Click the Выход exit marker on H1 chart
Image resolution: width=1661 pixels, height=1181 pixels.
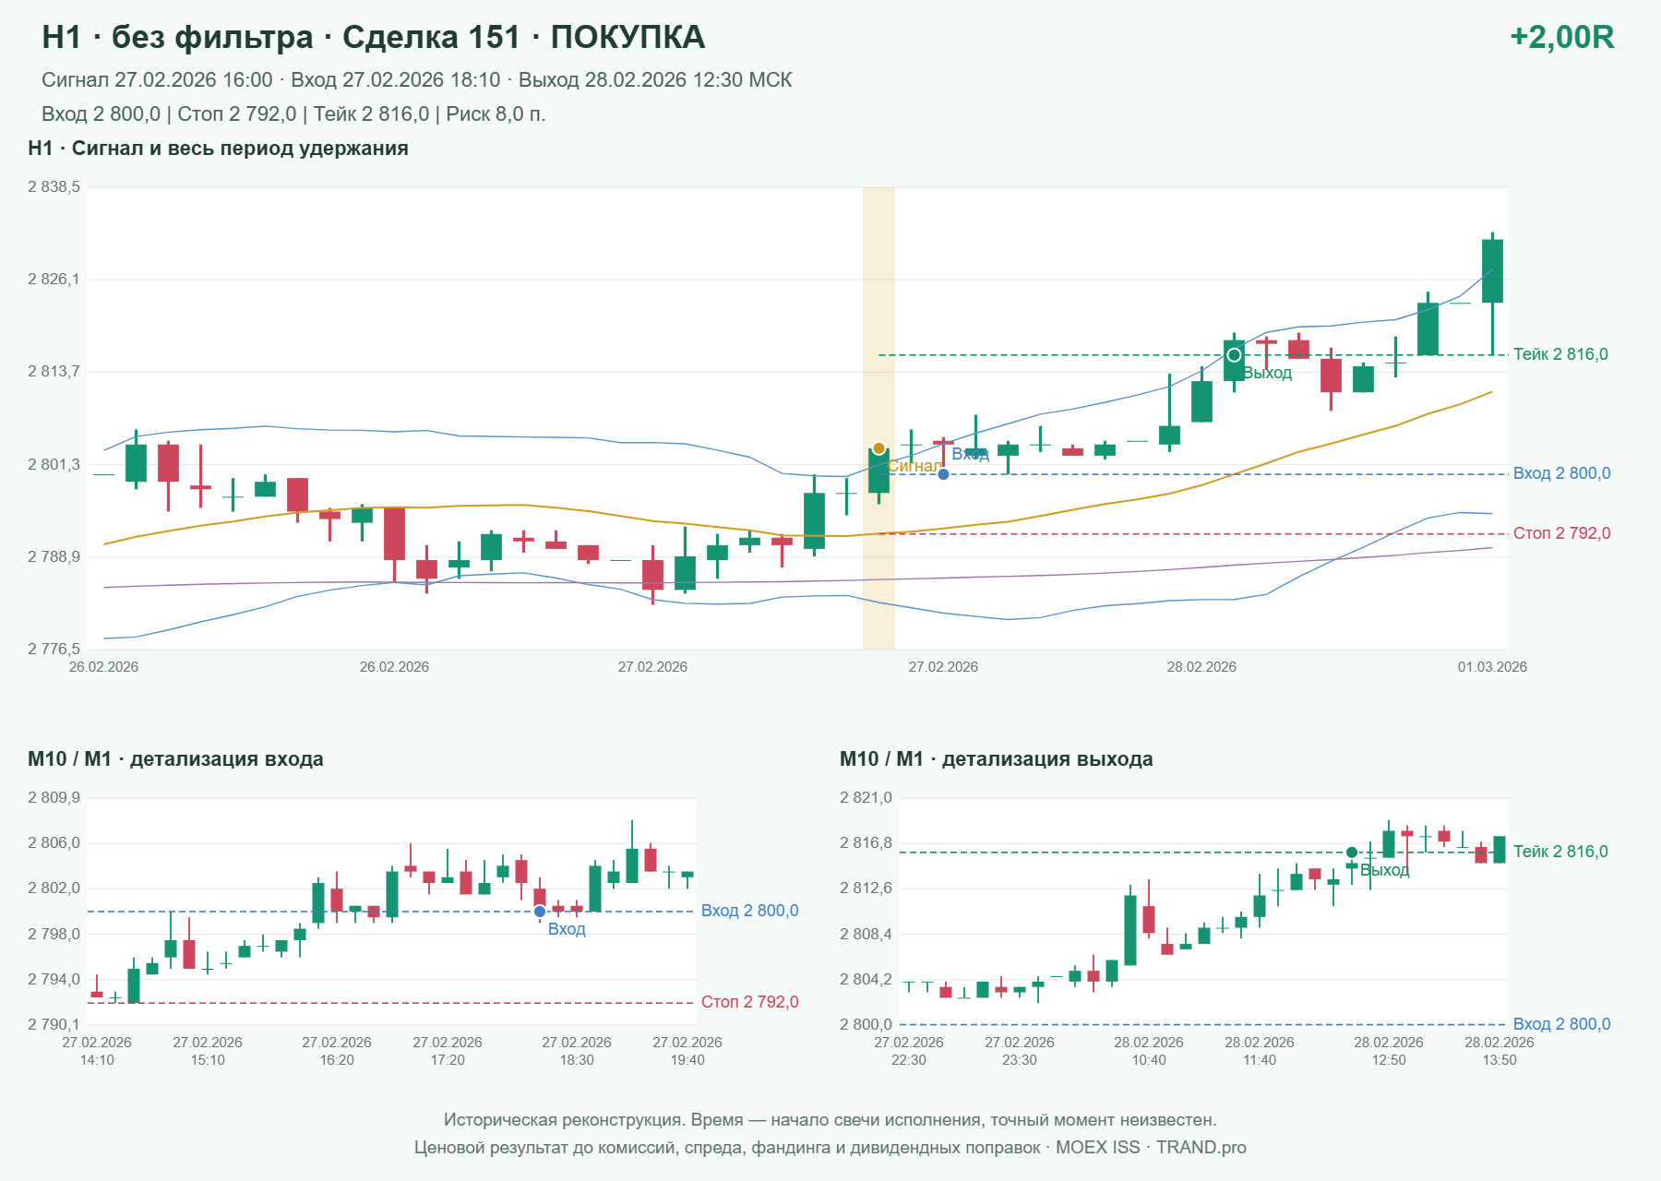(x=1234, y=355)
